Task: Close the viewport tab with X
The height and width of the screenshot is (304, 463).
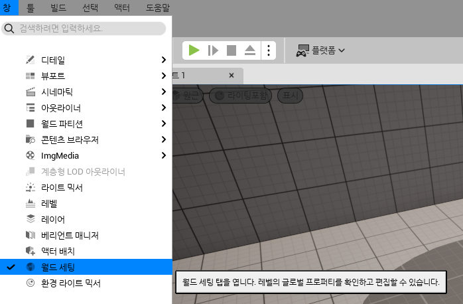Action: point(231,76)
